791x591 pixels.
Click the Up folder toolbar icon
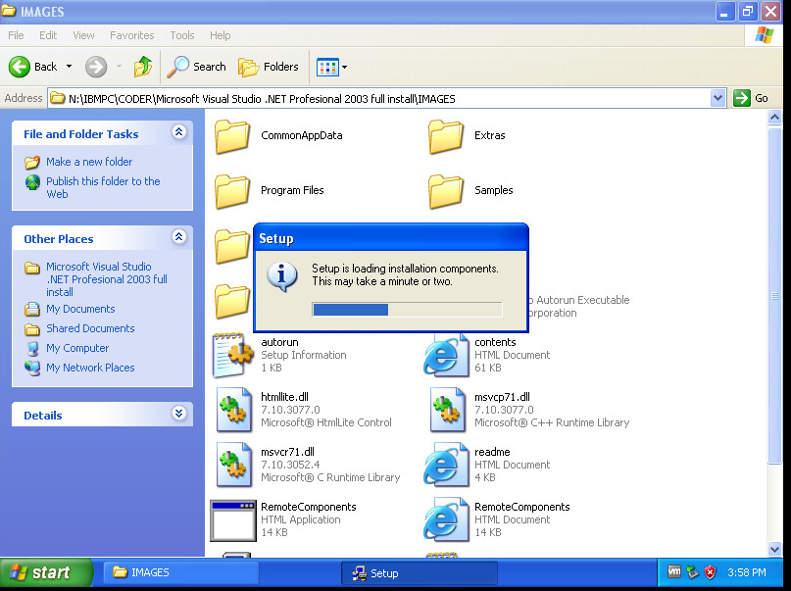tap(143, 67)
